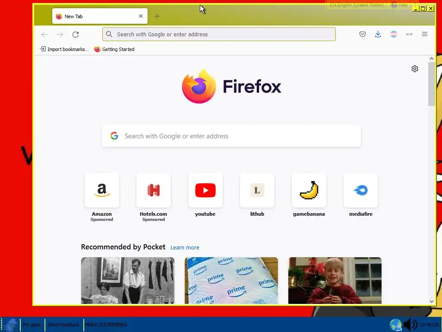Focus the center Google search box
This screenshot has width=442, height=332.
(x=231, y=136)
